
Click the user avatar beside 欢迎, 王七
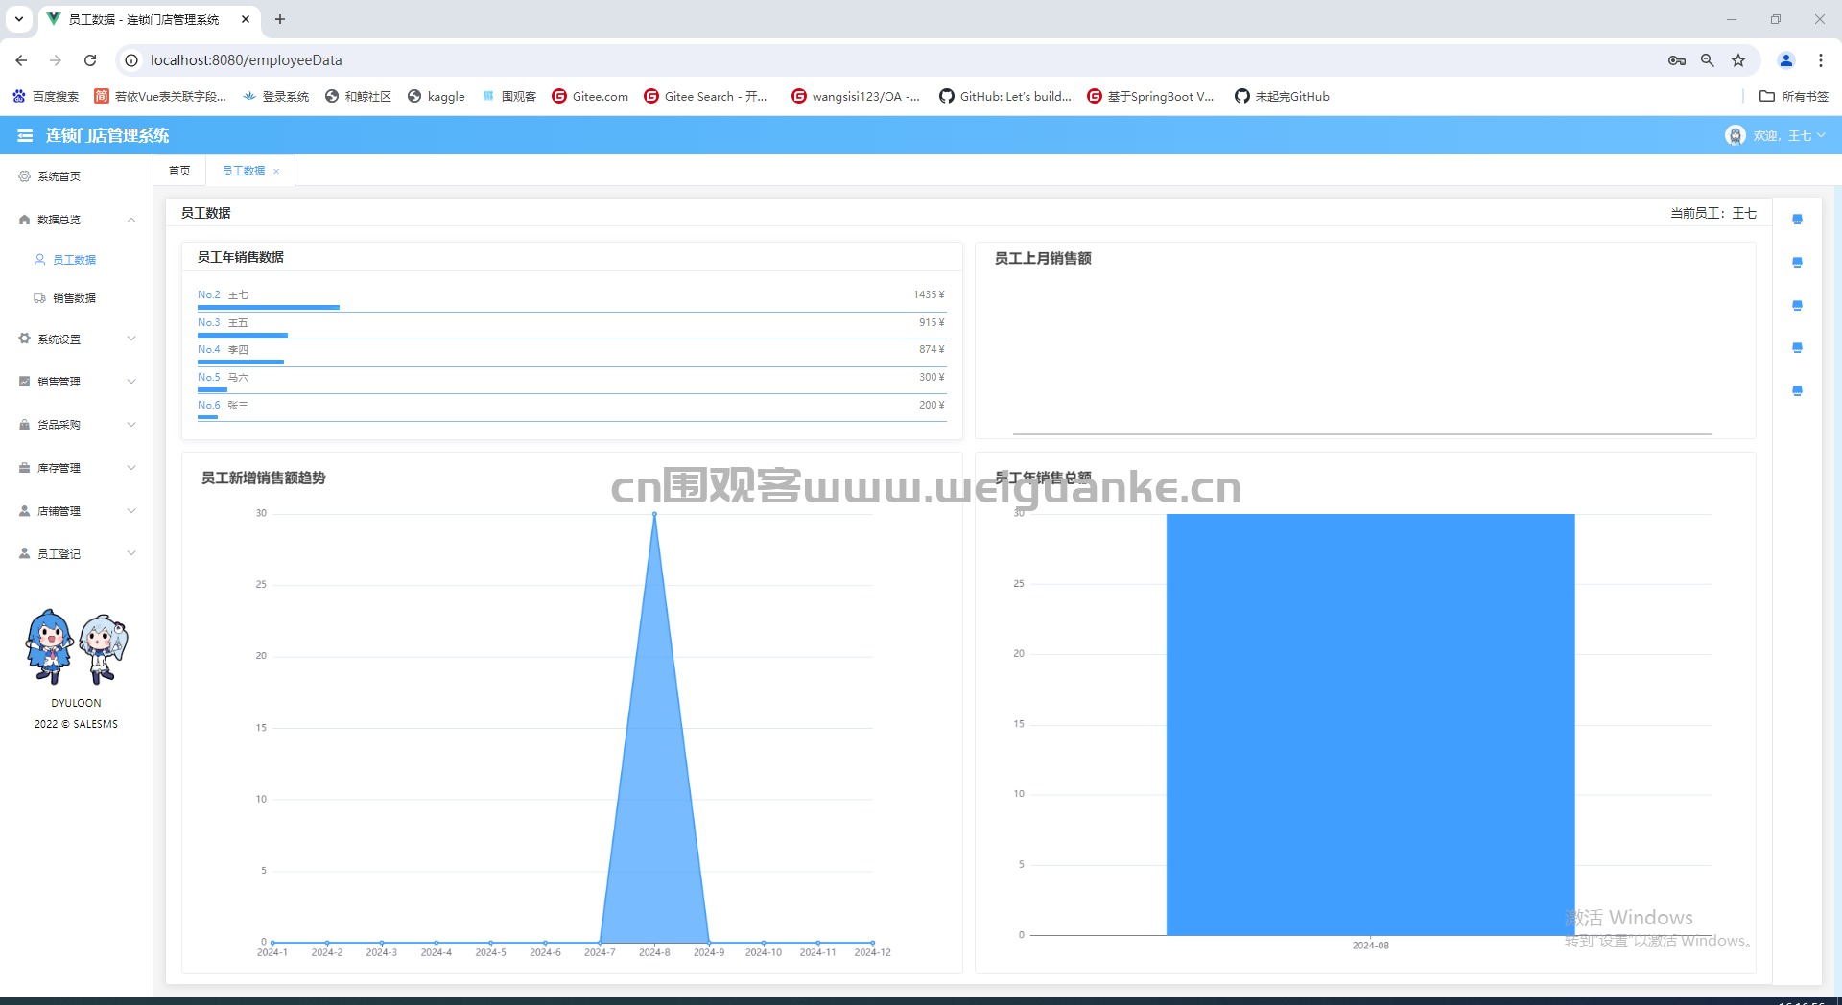point(1735,135)
